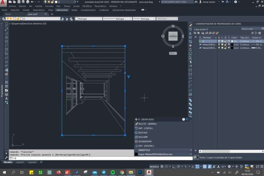The image size is (264, 176).
Task: Toggle lock on the second Make2D layer
Action: [x=225, y=48]
